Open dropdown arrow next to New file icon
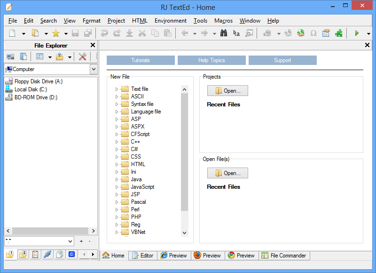The image size is (376, 273). [x=24, y=34]
